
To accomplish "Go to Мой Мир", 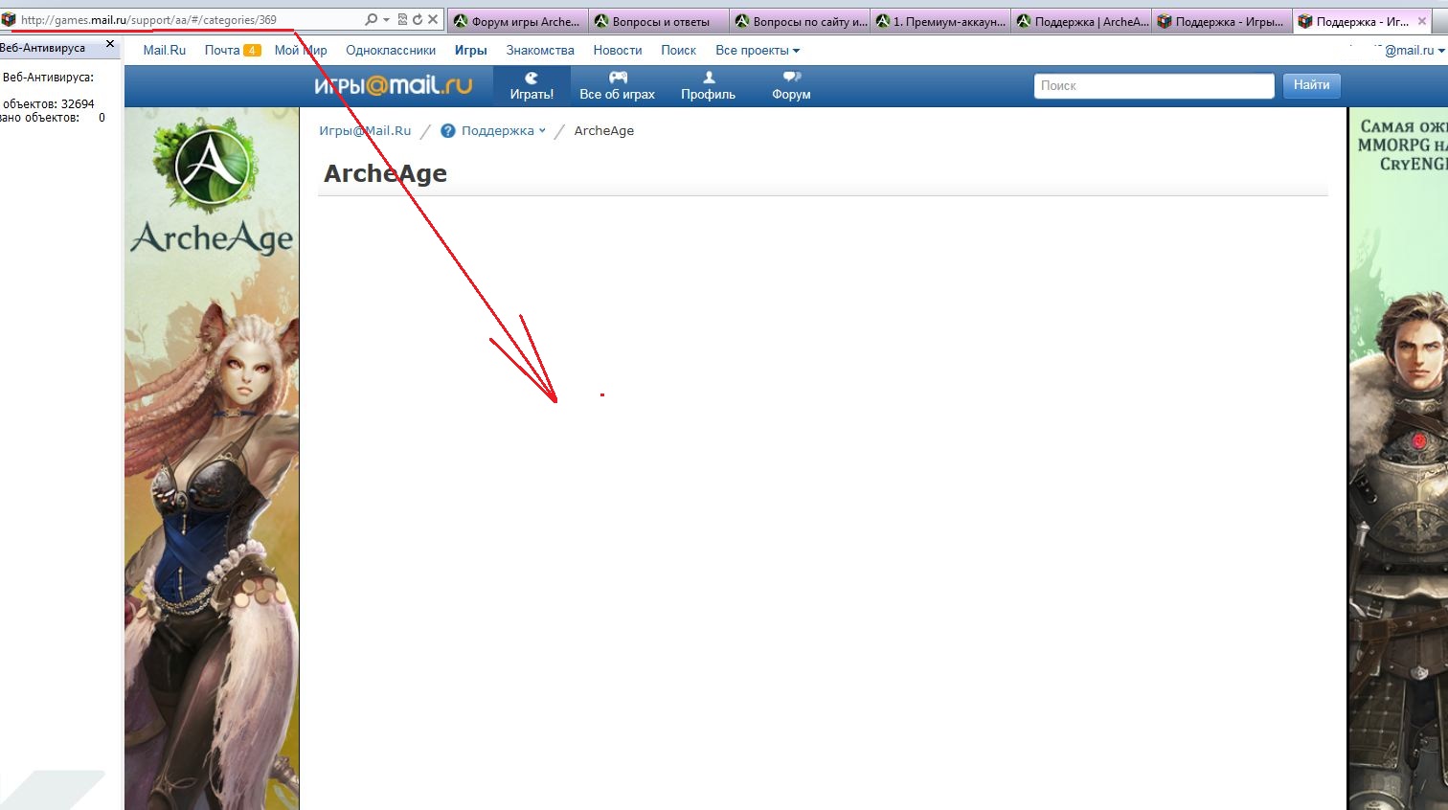I will pos(301,50).
